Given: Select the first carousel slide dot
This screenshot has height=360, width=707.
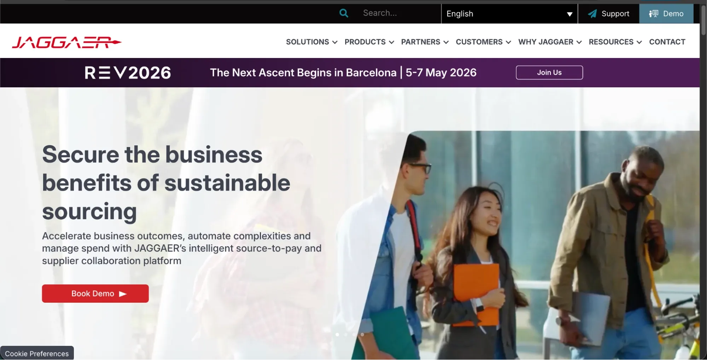Looking at the screenshot, I should pyautogui.click(x=337, y=335).
